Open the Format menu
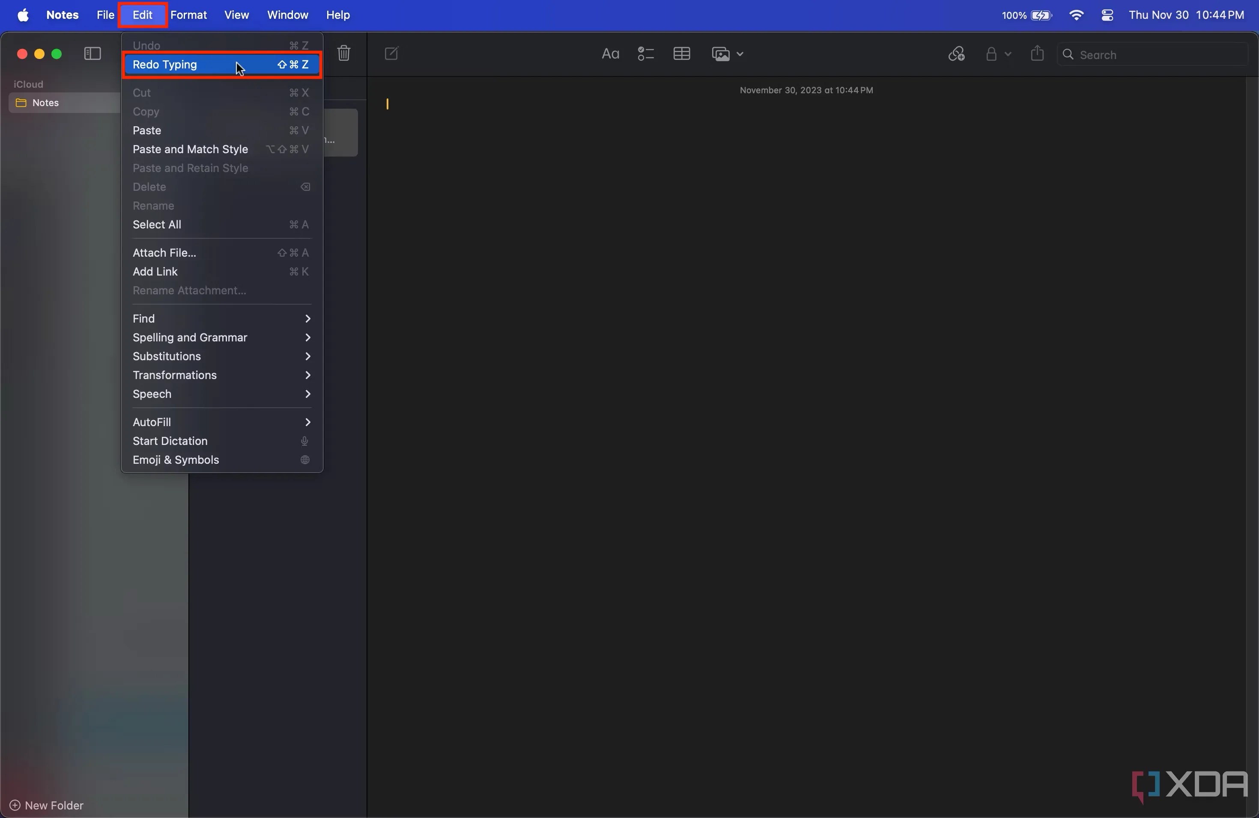The image size is (1259, 818). [188, 15]
